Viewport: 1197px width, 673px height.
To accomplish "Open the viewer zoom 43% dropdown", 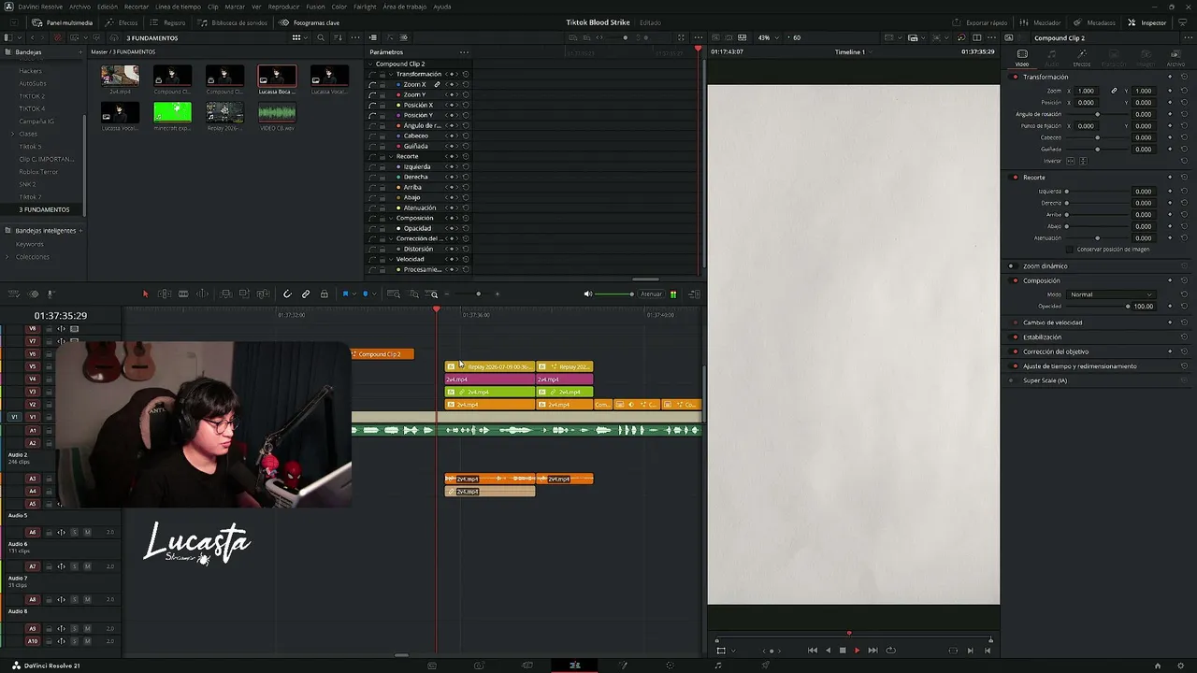I will tap(768, 38).
